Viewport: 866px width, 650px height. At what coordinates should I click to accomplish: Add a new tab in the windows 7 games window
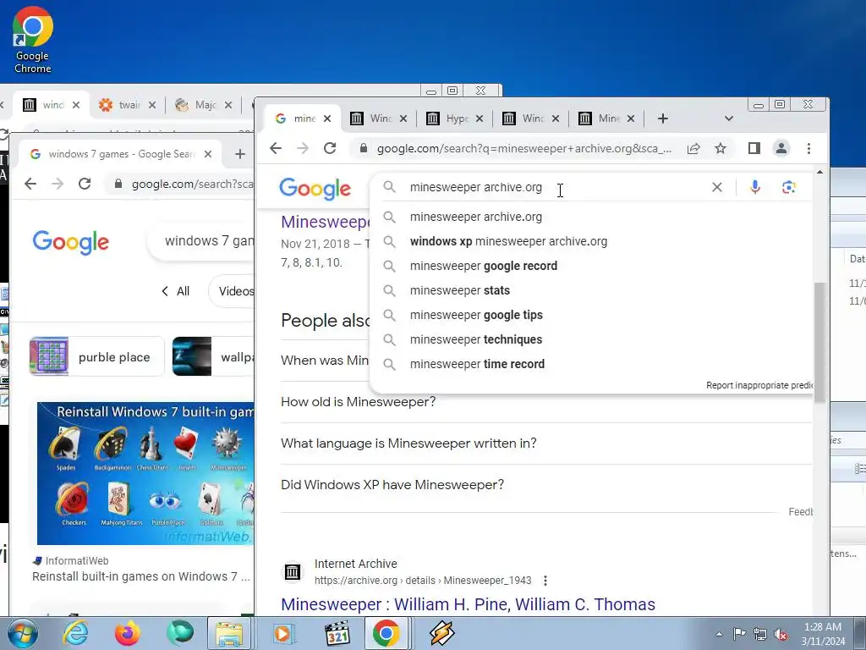(239, 154)
